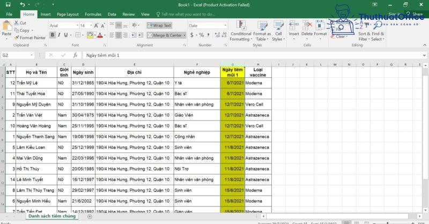The height and width of the screenshot is (224, 429).
Task: Select the 'Danh sách tiêm chủng' sheet tab
Action: click(52, 216)
